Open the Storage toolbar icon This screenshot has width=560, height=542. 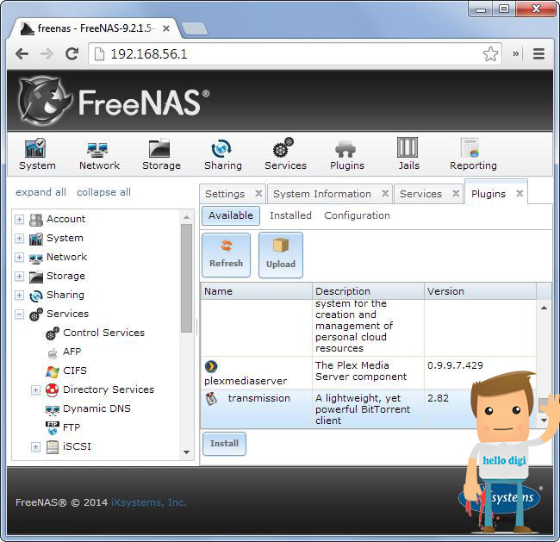159,148
